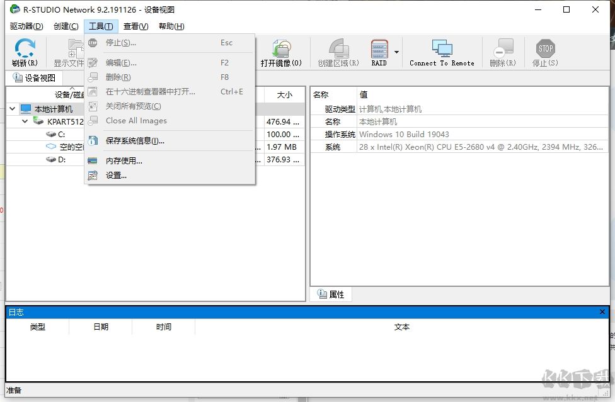Select the D: partition
The image size is (615, 402).
coord(62,159)
